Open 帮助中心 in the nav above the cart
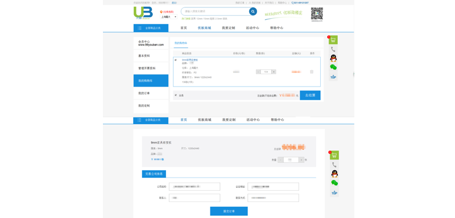The width and height of the screenshot is (455, 218). pyautogui.click(x=276, y=28)
